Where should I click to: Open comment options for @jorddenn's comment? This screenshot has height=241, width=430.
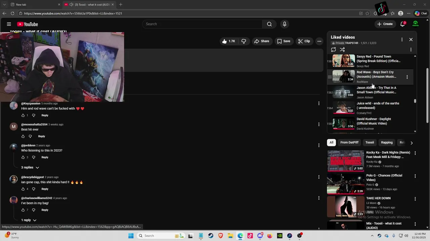click(x=319, y=145)
